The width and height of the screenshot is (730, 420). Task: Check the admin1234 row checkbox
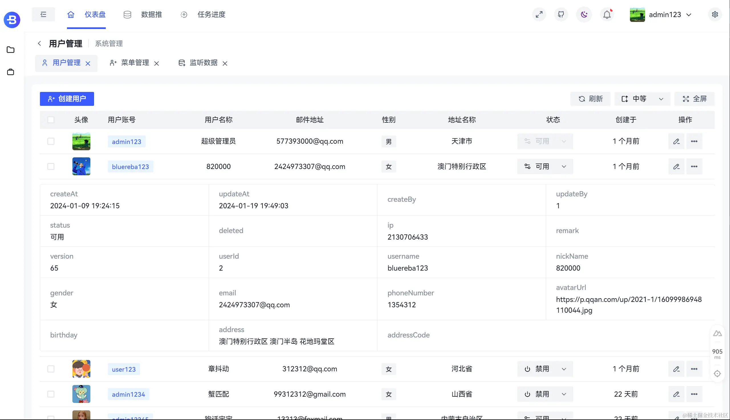click(x=51, y=394)
